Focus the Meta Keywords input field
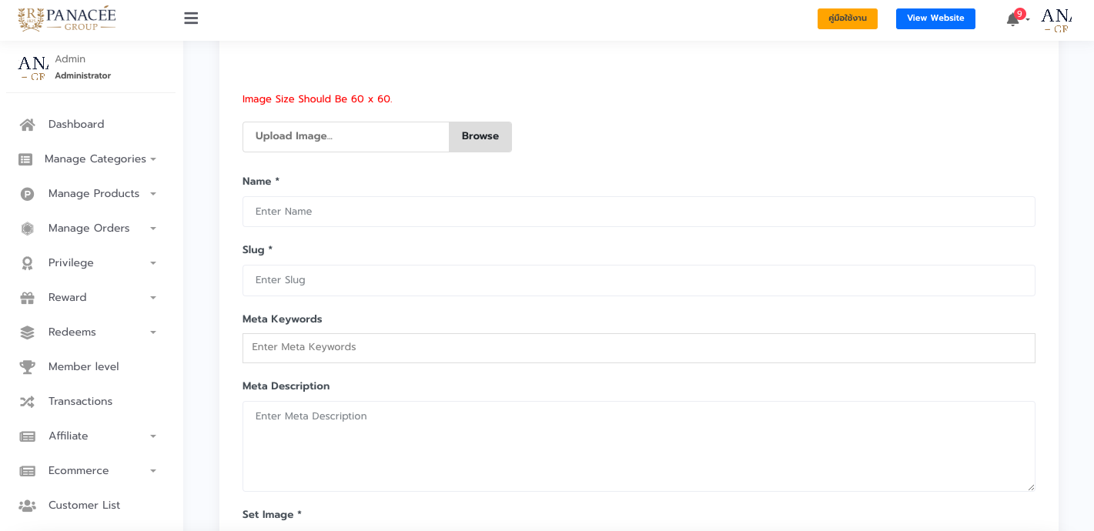 (639, 348)
